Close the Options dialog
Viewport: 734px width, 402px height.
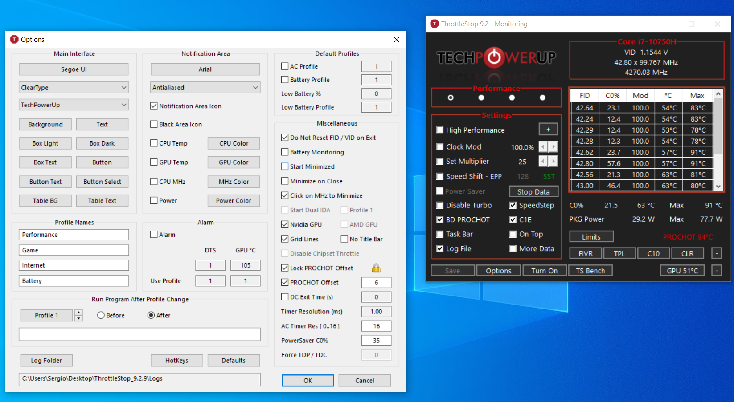396,40
